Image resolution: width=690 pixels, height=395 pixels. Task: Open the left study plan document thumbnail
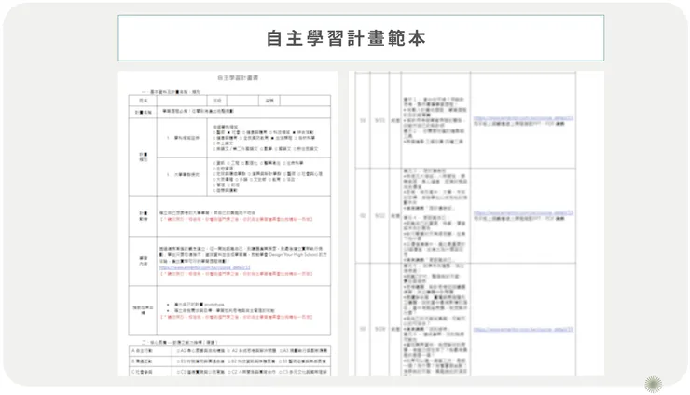pos(228,224)
